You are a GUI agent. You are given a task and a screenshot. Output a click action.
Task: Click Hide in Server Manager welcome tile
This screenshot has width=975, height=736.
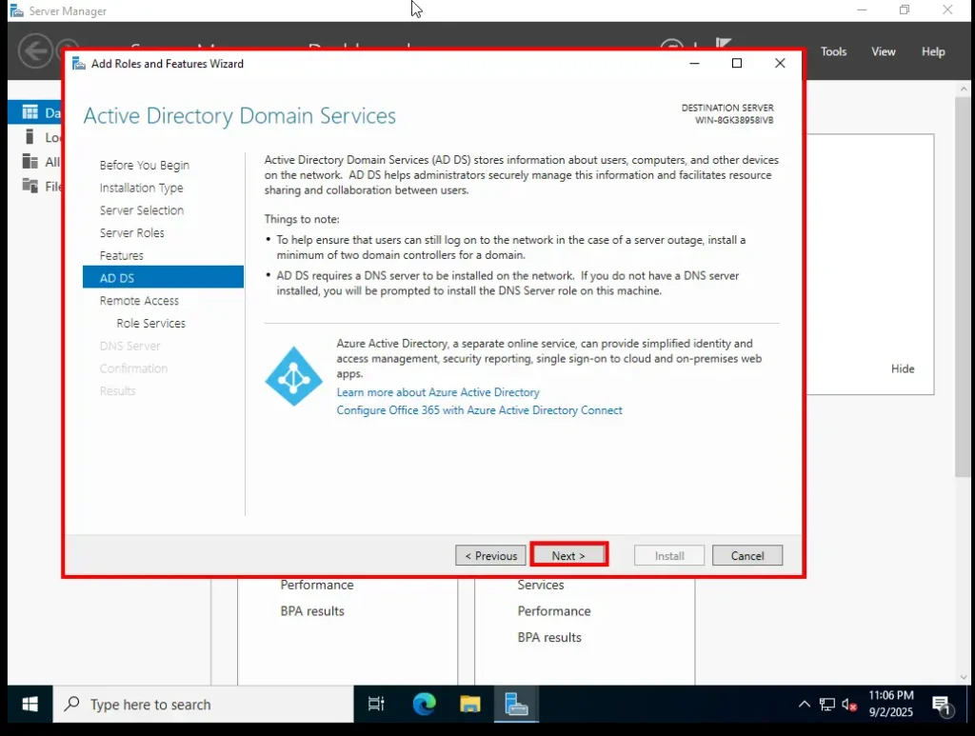903,368
